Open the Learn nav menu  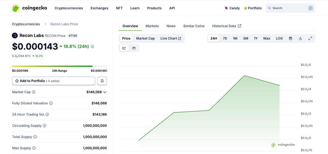pyautogui.click(x=135, y=8)
